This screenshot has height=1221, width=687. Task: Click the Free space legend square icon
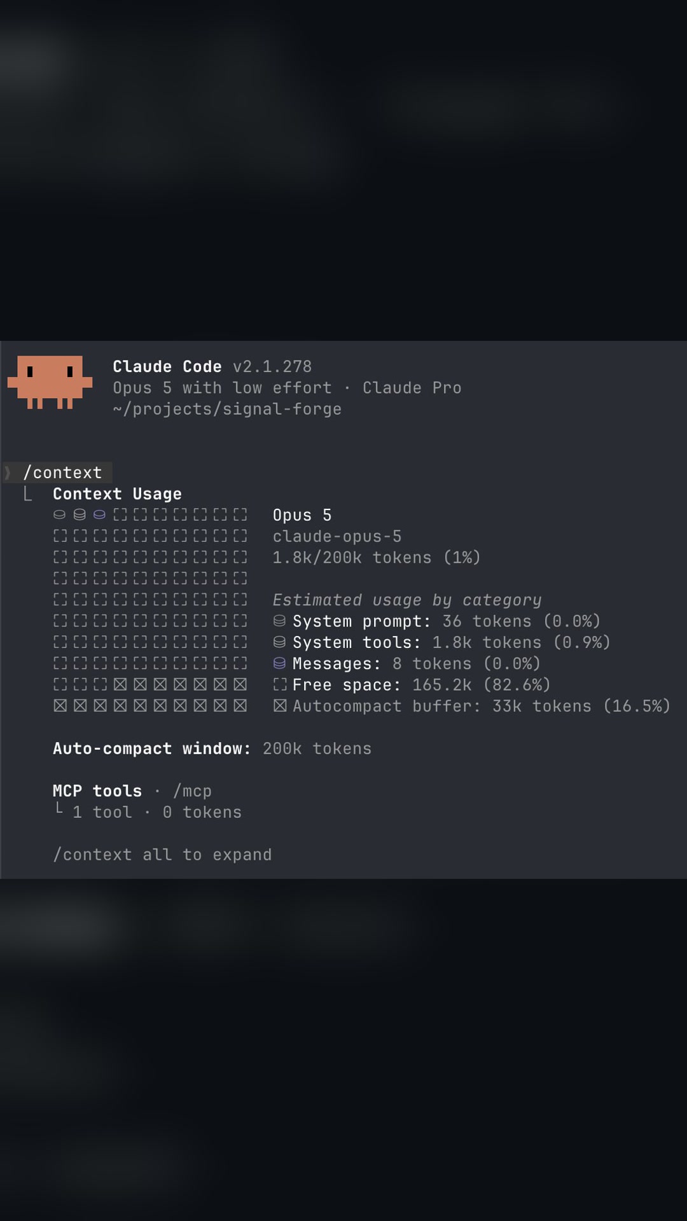coord(280,685)
